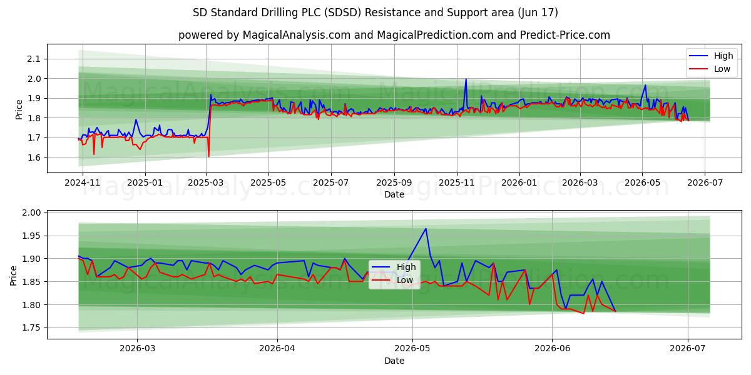This screenshot has width=751, height=375.
Task: Click the '1.8' price tick on top chart
Action: 34,118
